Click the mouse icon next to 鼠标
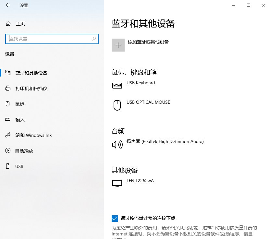Screen dimensions: 271x239 click(7, 104)
